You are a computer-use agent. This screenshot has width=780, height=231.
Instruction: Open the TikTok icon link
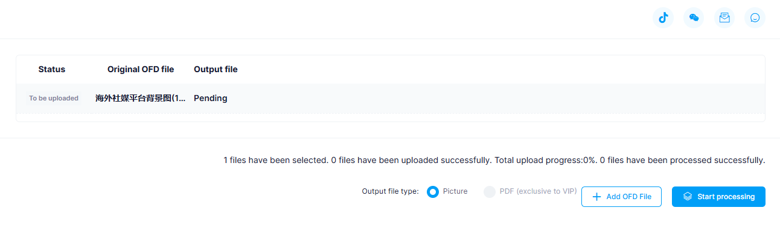coord(663,17)
